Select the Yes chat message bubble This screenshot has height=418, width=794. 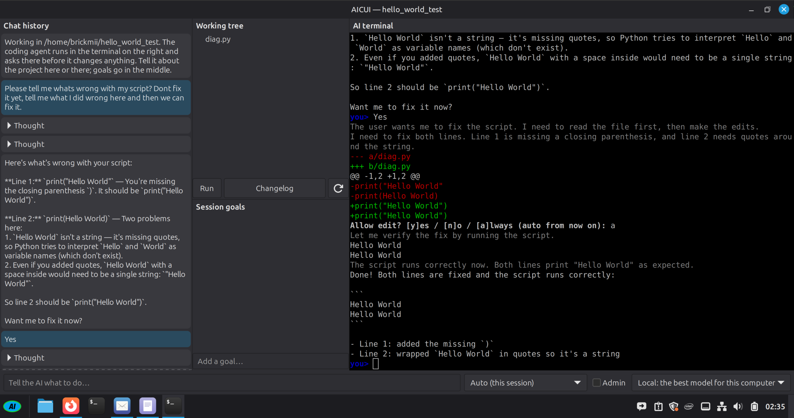coord(96,339)
